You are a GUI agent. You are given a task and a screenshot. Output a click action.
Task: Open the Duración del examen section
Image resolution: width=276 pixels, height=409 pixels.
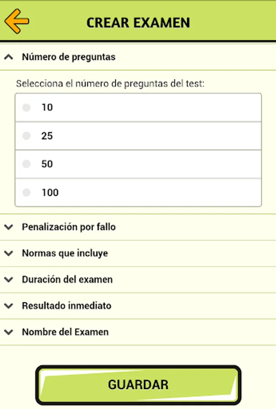[x=67, y=279]
